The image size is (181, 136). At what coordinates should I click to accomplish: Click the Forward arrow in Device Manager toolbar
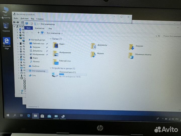[x=18, y=22]
